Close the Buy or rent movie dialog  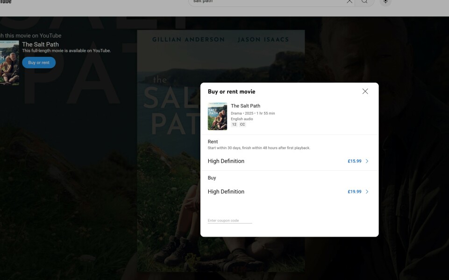pyautogui.click(x=365, y=91)
